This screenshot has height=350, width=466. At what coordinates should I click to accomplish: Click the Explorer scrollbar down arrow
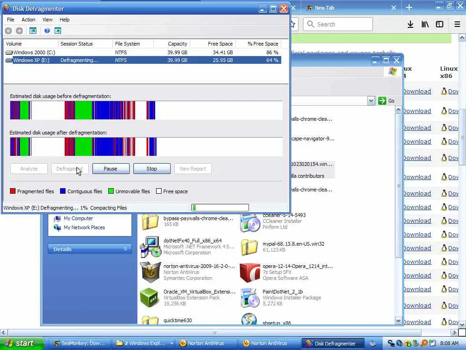coord(398,320)
